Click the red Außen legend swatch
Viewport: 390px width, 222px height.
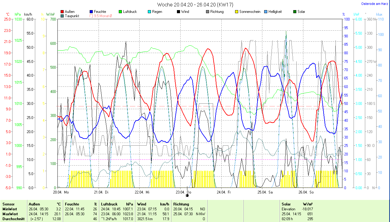(62, 12)
